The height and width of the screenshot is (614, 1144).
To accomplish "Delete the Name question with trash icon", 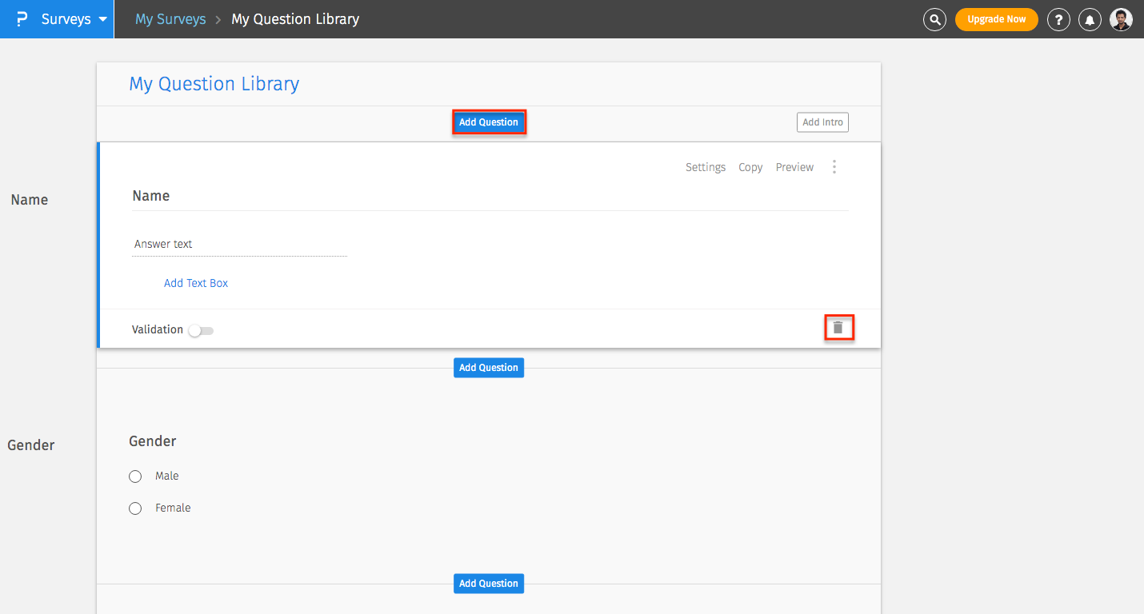I will tap(838, 328).
